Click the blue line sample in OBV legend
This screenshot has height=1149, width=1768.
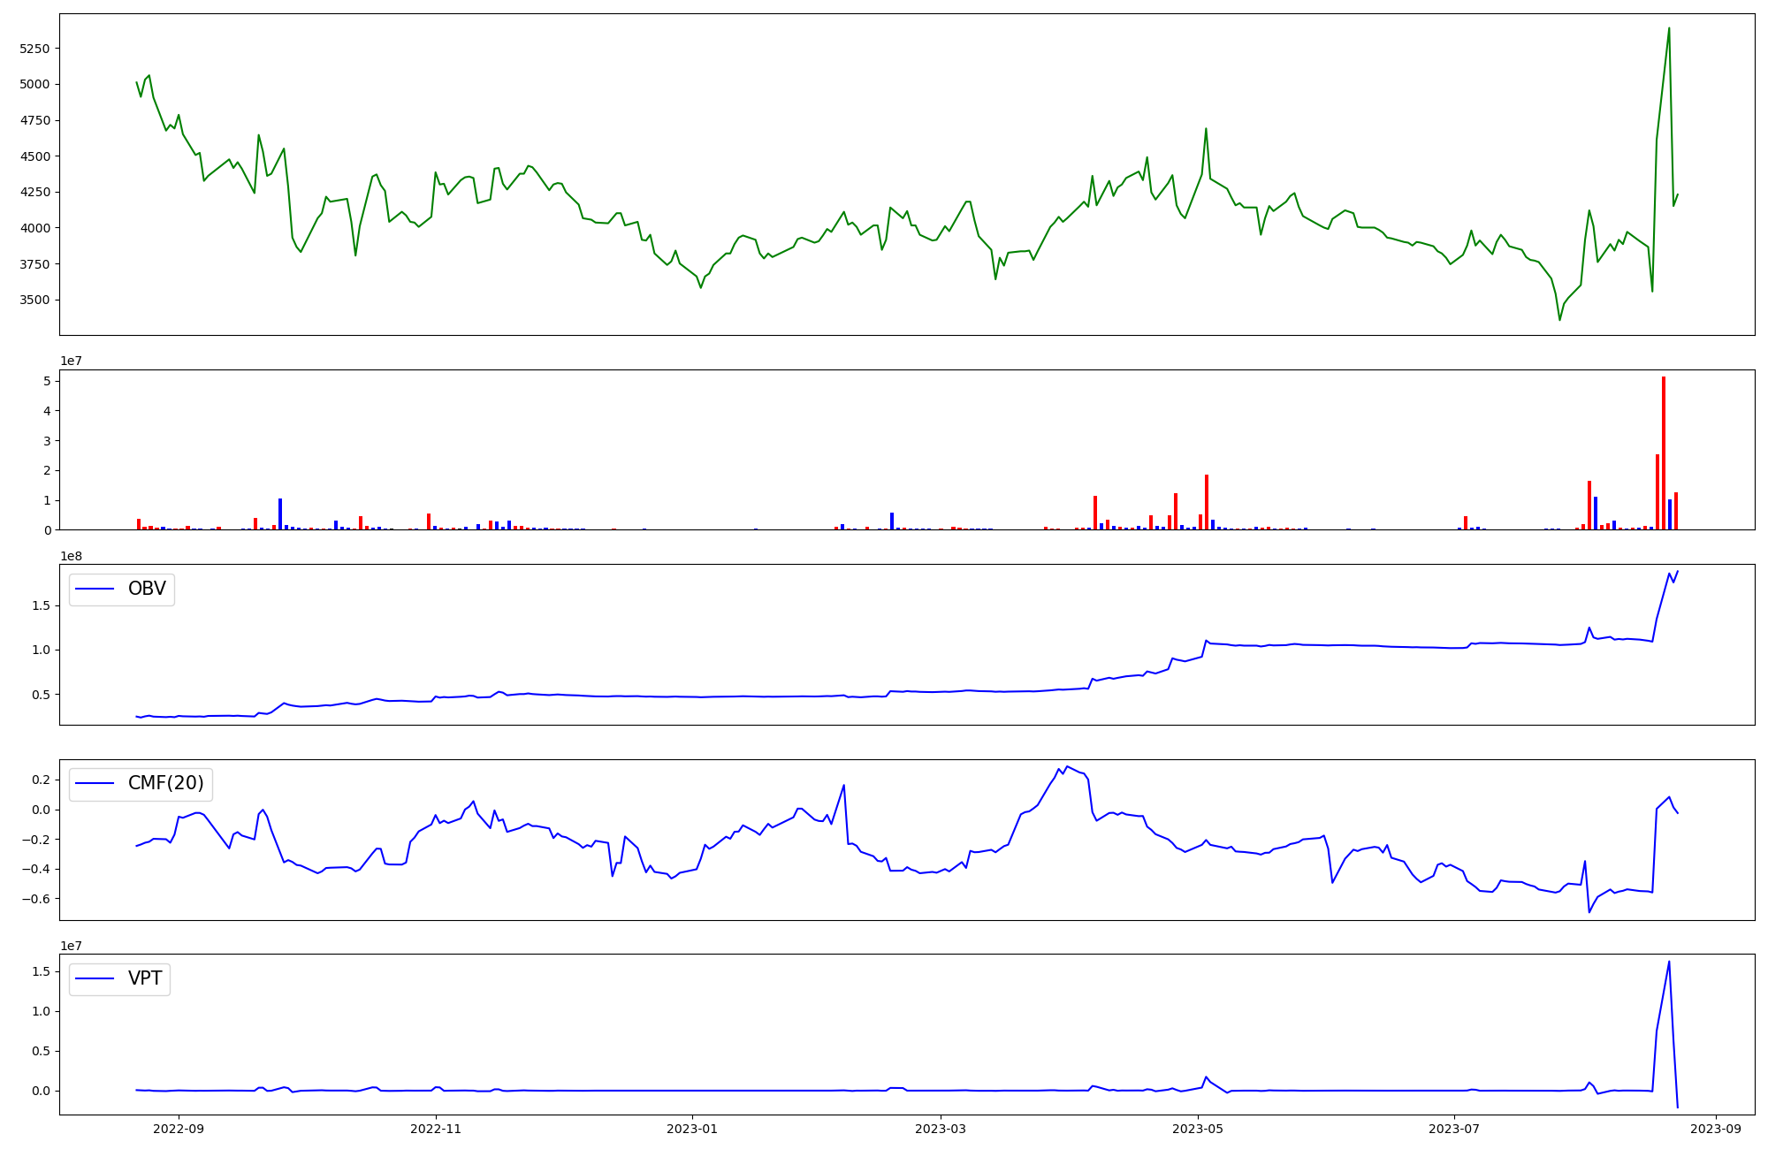[95, 589]
